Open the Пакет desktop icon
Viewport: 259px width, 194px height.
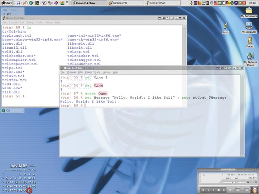click(249, 41)
